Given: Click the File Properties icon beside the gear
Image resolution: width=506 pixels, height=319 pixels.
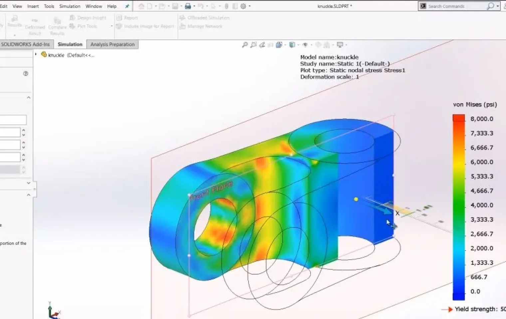Looking at the screenshot, I should [235, 6].
